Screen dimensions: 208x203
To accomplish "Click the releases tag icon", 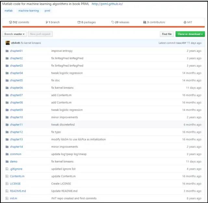I will coord(113,22).
